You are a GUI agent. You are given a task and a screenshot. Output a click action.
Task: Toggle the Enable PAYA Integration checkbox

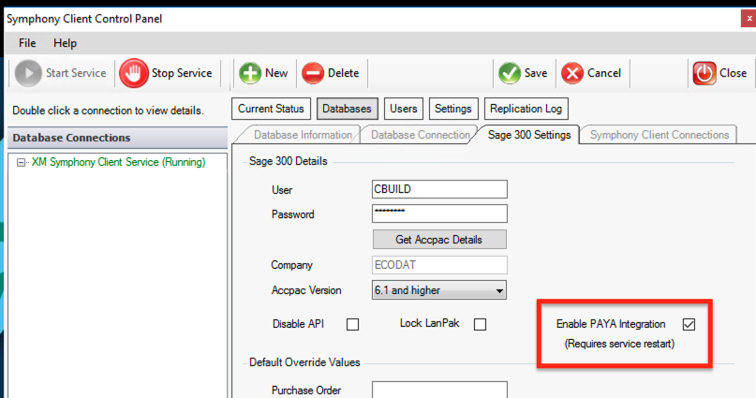pos(689,325)
